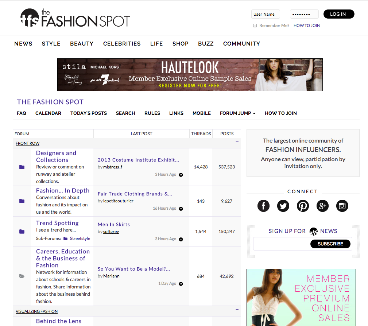
Task: Open Men In Skirts thread
Action: coord(113,224)
